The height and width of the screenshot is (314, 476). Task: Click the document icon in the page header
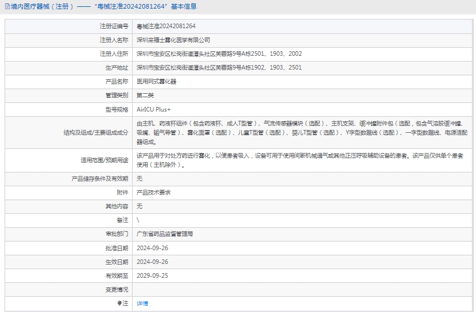pyautogui.click(x=6, y=7)
